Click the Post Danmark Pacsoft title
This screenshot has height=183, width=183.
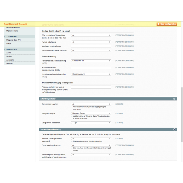[x=15, y=24]
